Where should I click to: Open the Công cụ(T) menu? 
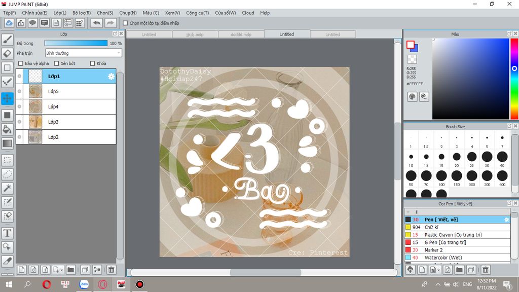point(197,13)
